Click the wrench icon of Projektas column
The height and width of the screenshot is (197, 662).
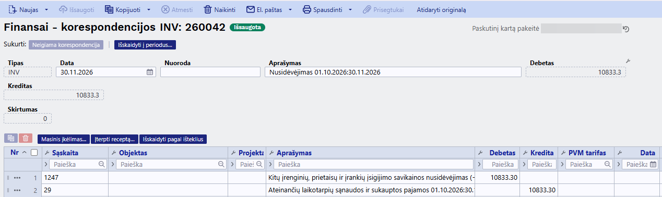(x=234, y=153)
